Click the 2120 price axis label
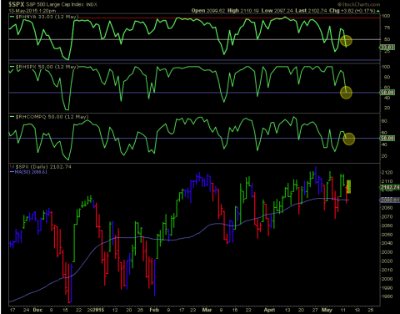The height and width of the screenshot is (314, 400). pyautogui.click(x=387, y=173)
